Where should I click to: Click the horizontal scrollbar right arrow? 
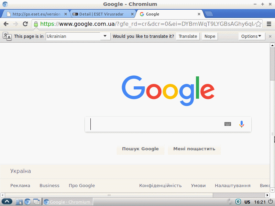point(267,195)
